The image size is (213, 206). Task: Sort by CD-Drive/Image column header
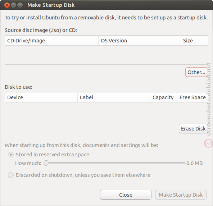click(51, 41)
